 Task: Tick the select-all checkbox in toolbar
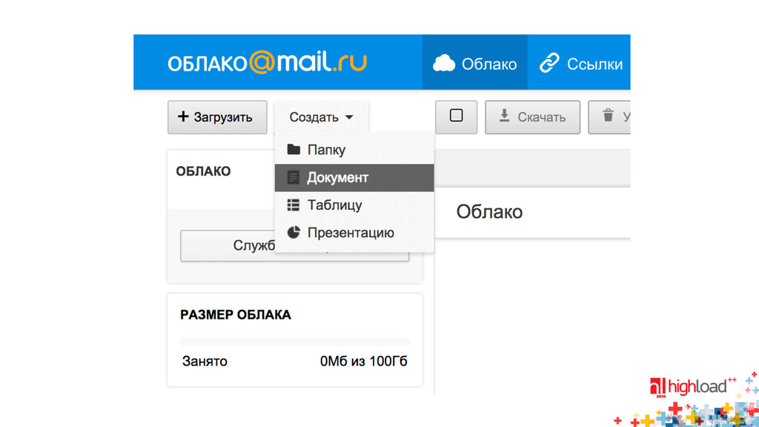456,116
